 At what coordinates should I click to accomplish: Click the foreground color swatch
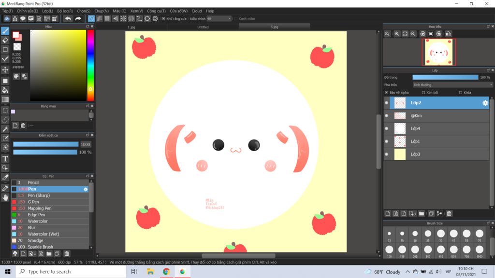click(16, 35)
